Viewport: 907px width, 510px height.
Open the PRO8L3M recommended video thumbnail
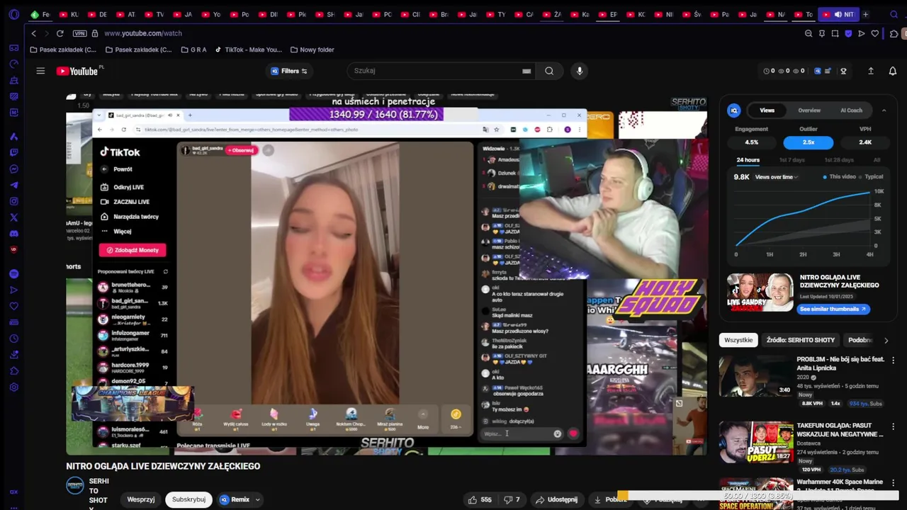click(x=756, y=375)
